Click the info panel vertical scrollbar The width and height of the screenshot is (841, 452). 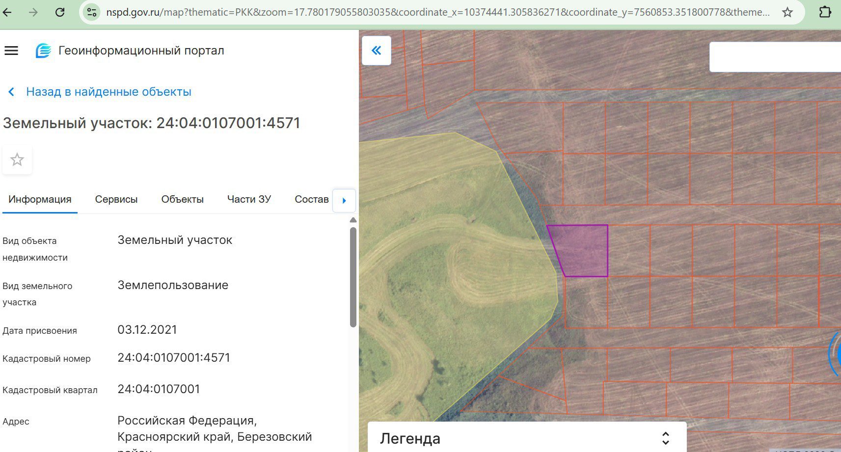353,277
